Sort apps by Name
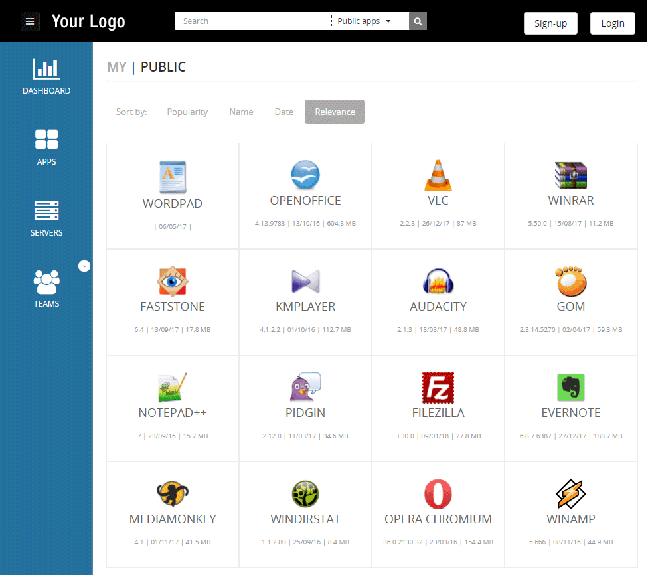 [242, 112]
